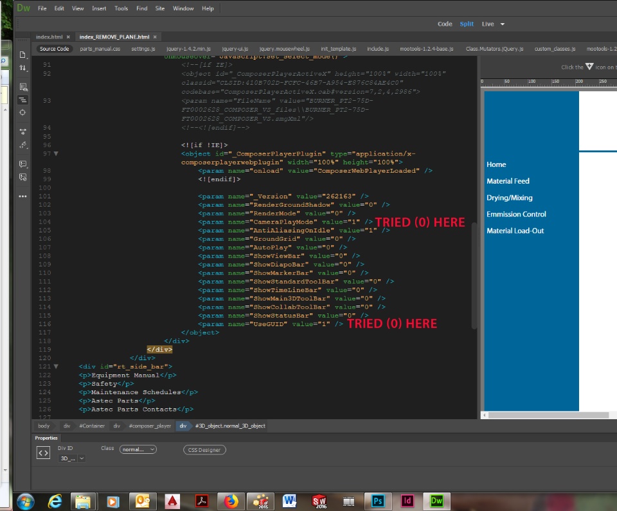Viewport: 617px width, 511px height.
Task: Open the three-dots customize toolbar menu
Action: [23, 196]
